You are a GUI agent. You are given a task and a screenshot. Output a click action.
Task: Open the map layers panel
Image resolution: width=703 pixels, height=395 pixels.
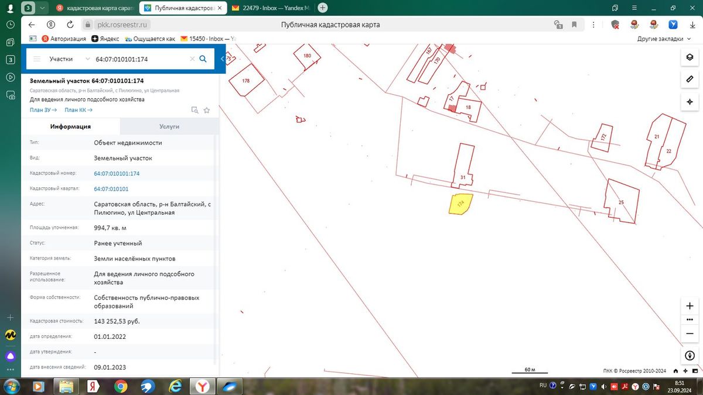690,57
